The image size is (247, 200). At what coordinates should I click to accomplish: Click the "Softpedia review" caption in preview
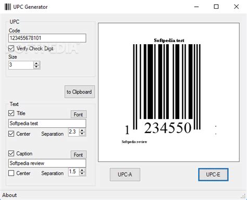134,142
